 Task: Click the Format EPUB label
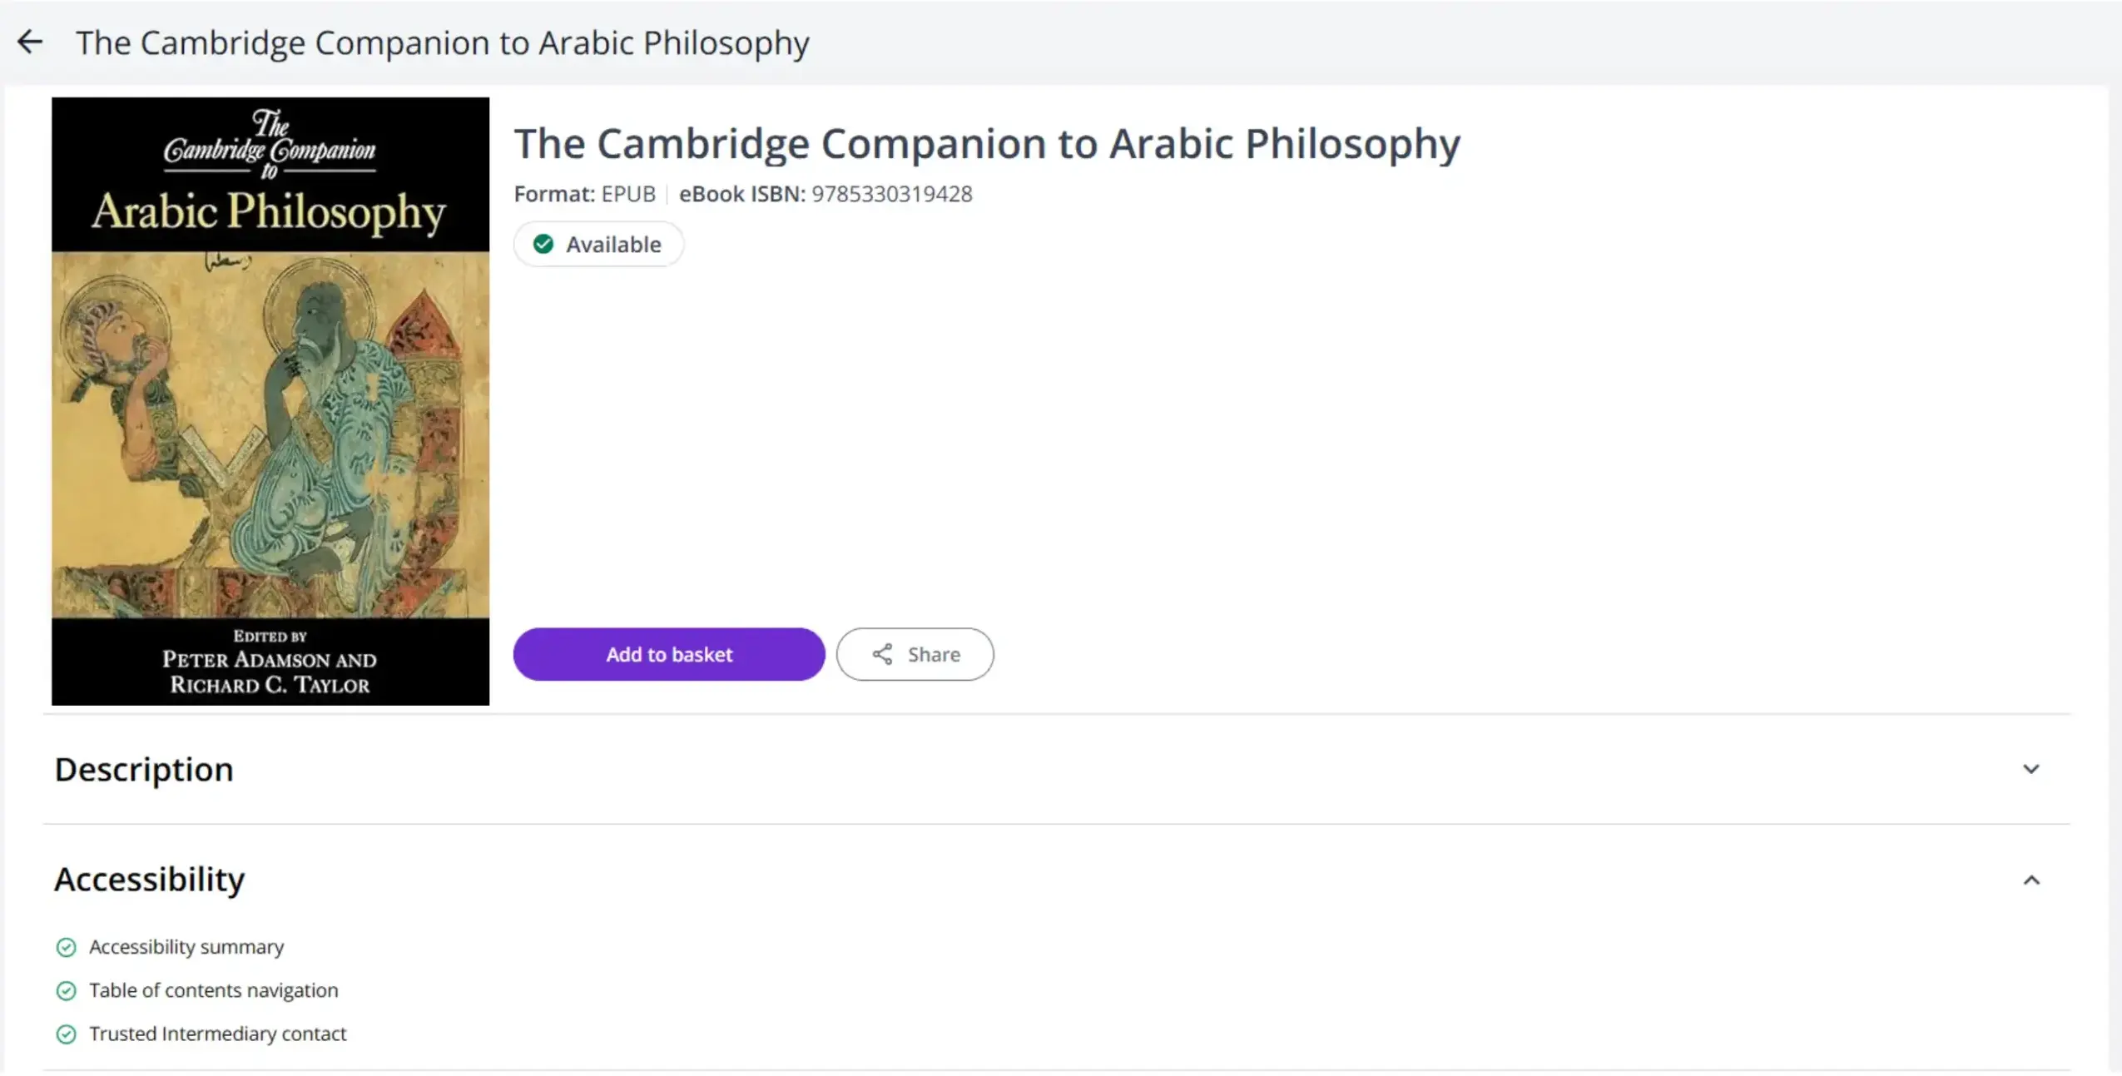584,194
